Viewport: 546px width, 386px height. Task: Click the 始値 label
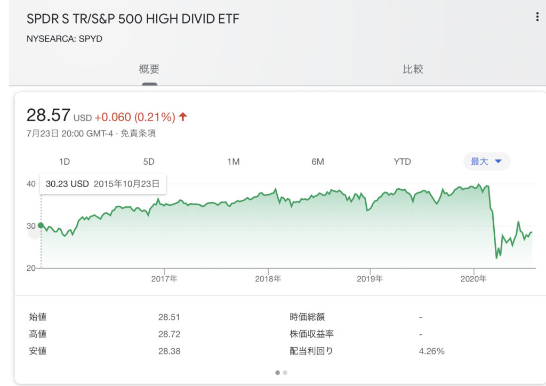point(38,317)
